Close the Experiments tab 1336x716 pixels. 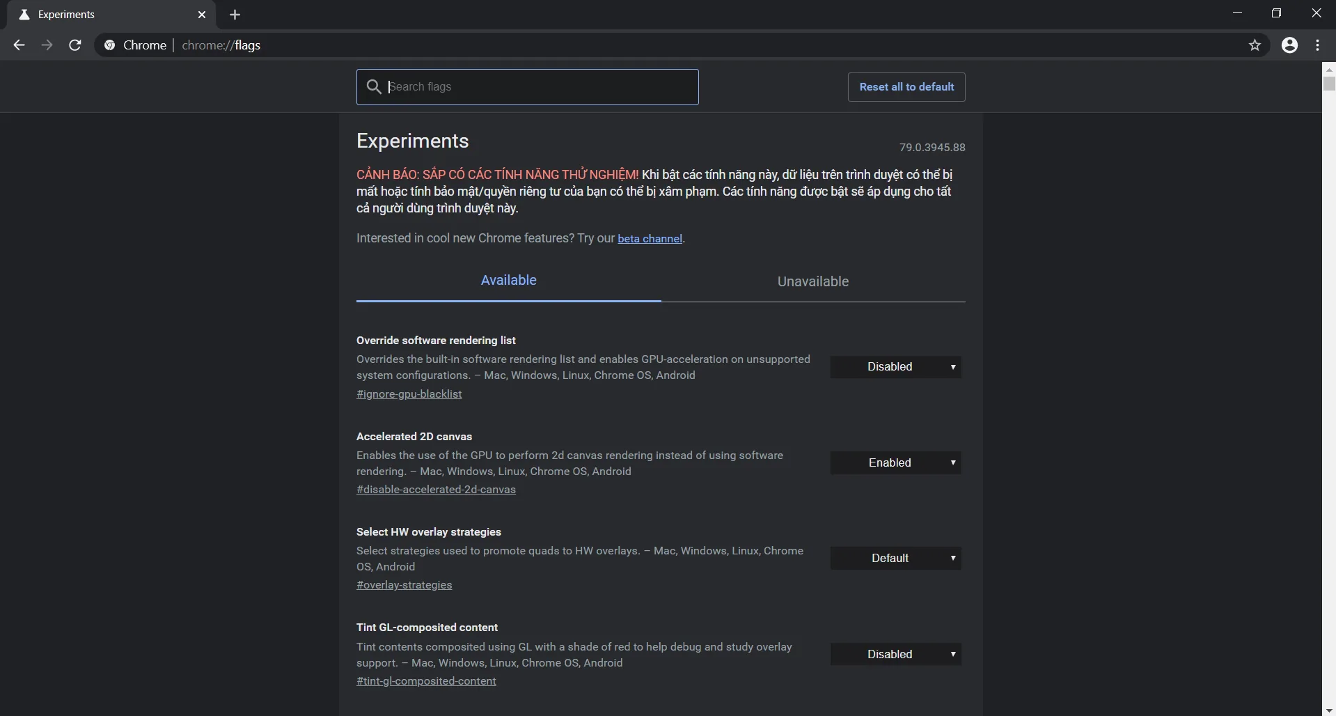coord(202,15)
